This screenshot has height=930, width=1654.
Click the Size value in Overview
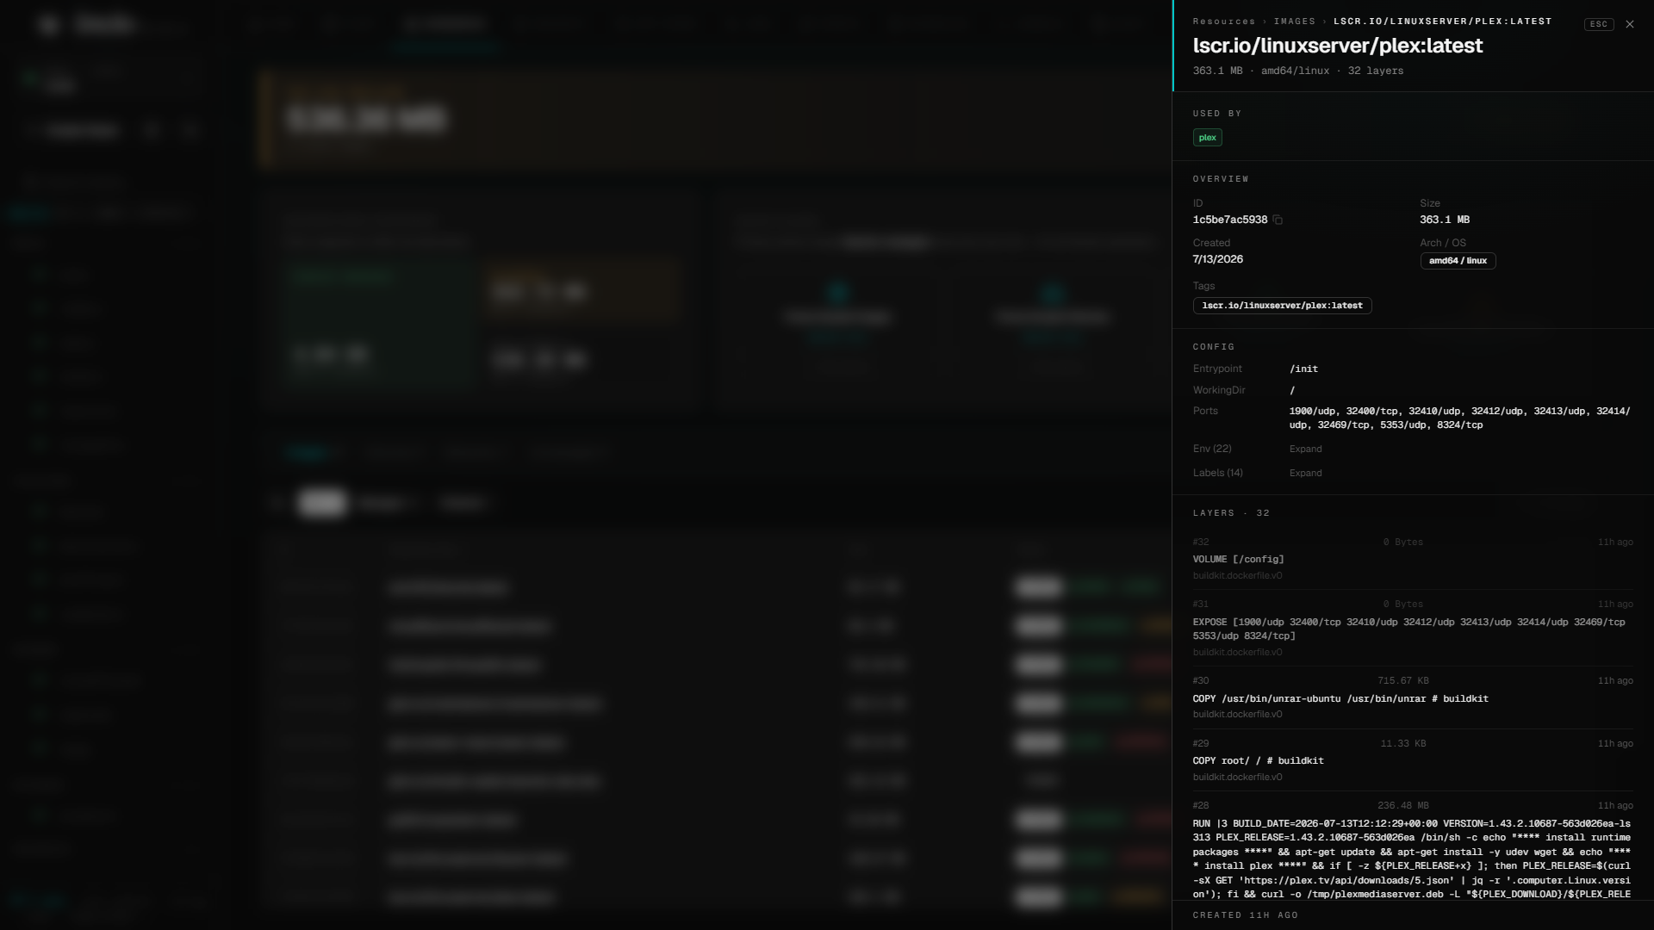(x=1445, y=220)
